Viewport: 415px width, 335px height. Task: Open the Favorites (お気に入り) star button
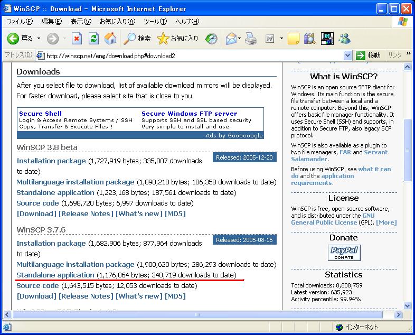(x=178, y=39)
